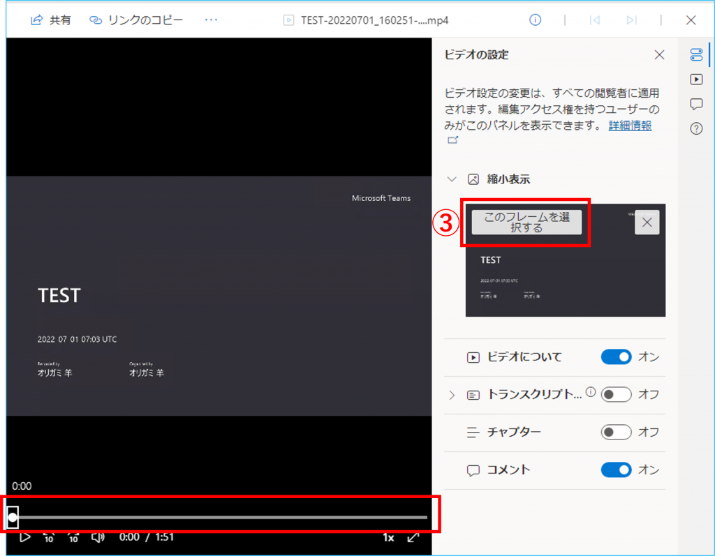
Task: Open the three-dot more options menu
Action: [212, 20]
